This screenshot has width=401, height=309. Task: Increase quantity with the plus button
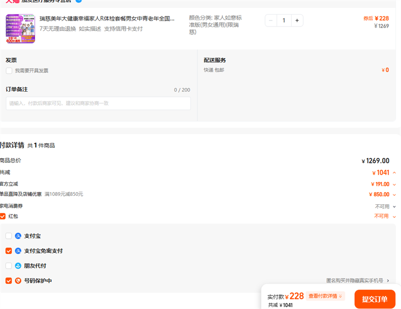tap(297, 21)
